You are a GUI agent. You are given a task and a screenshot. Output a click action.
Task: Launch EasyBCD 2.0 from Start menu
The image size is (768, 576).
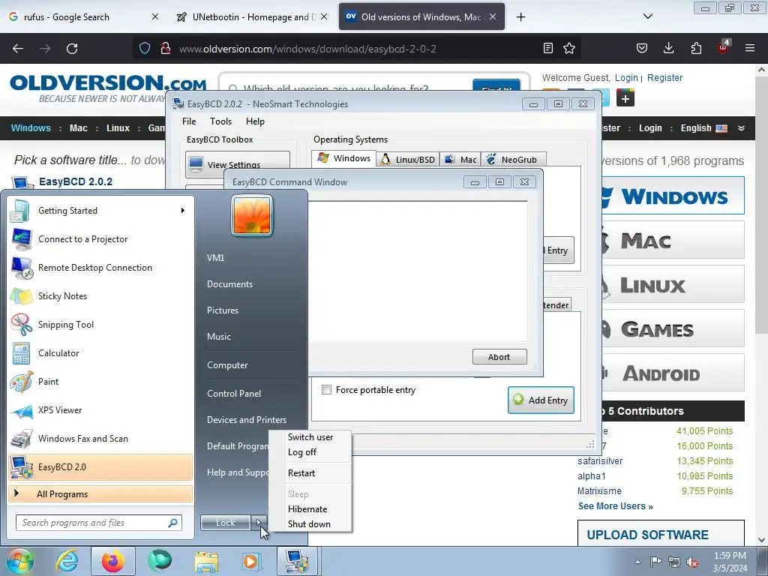[100, 466]
